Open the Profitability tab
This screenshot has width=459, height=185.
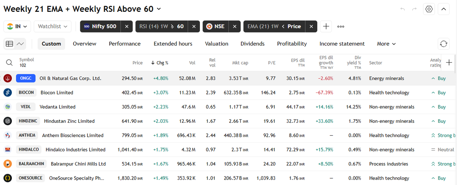pyautogui.click(x=292, y=44)
